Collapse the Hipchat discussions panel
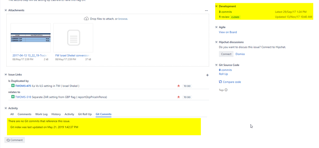Viewport: 319px width, 148px height. point(216,42)
